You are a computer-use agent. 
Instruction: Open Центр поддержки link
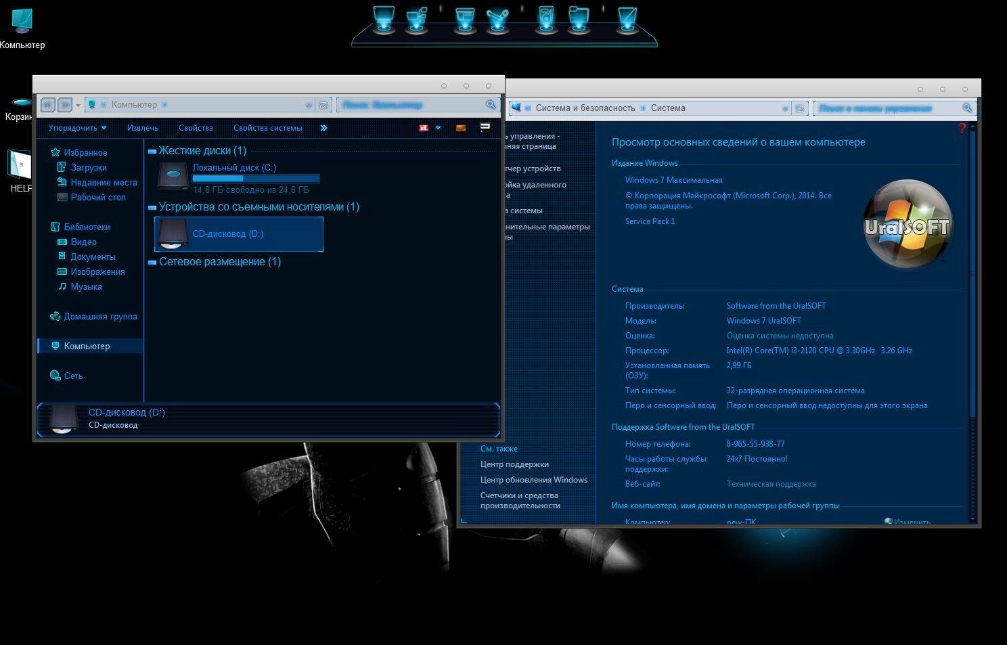pos(514,464)
